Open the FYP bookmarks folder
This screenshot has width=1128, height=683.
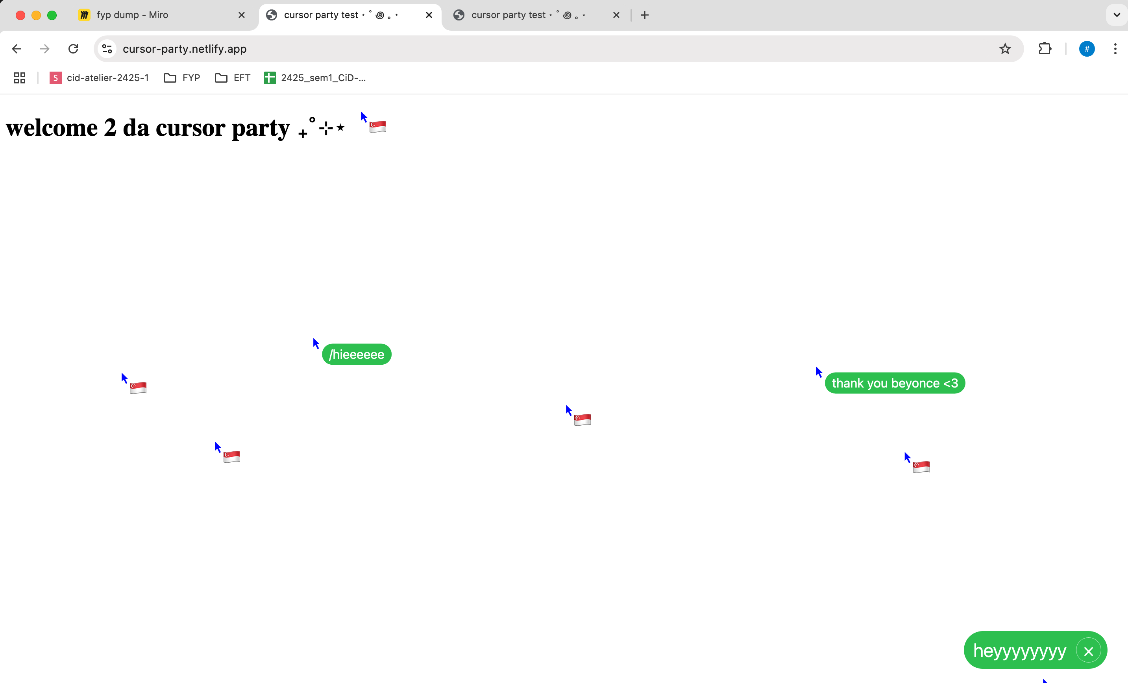[182, 78]
